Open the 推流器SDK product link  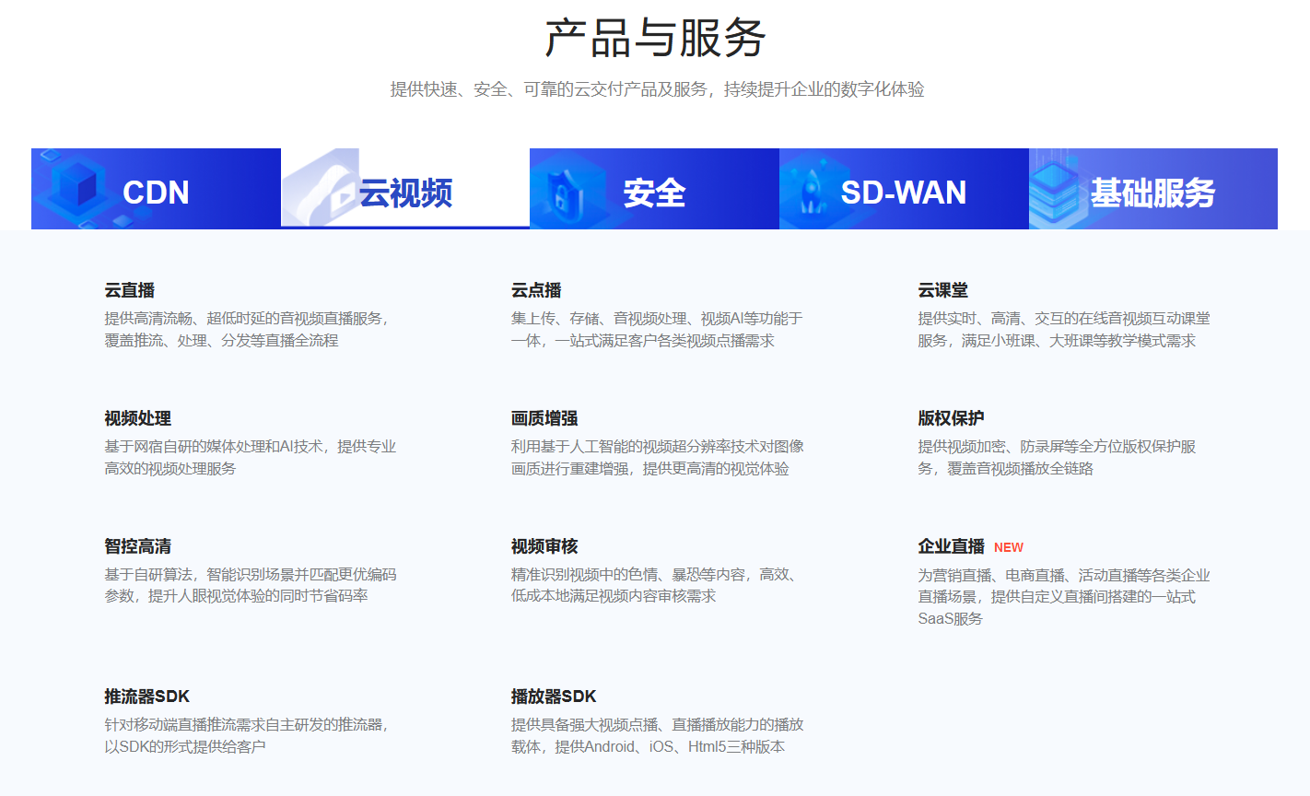tap(147, 696)
